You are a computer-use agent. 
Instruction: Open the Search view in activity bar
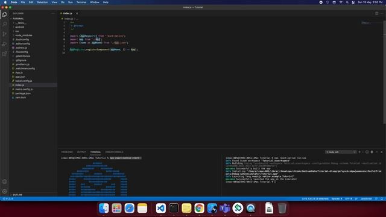coord(4,24)
